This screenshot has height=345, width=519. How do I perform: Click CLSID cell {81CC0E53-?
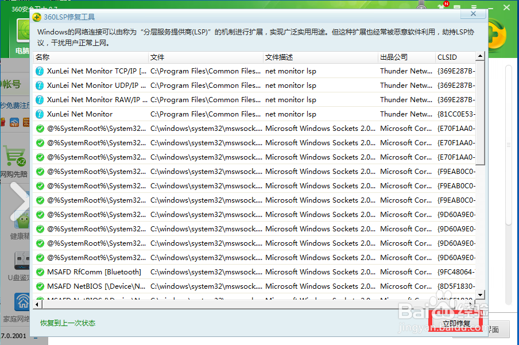click(x=456, y=114)
